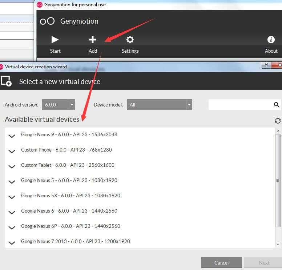Image resolution: width=282 pixels, height=270 pixels.
Task: Click the Start label in Genymotion toolbar
Action: pyautogui.click(x=55, y=51)
